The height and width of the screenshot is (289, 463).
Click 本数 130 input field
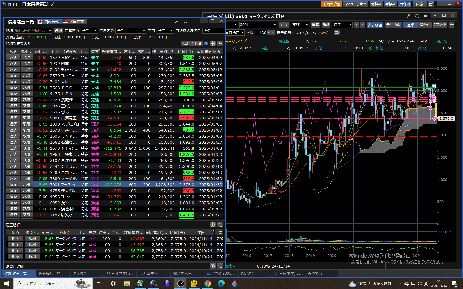(x=261, y=33)
